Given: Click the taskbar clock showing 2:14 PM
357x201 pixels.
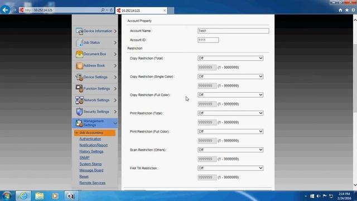Looking at the screenshot, I should coord(344,196).
